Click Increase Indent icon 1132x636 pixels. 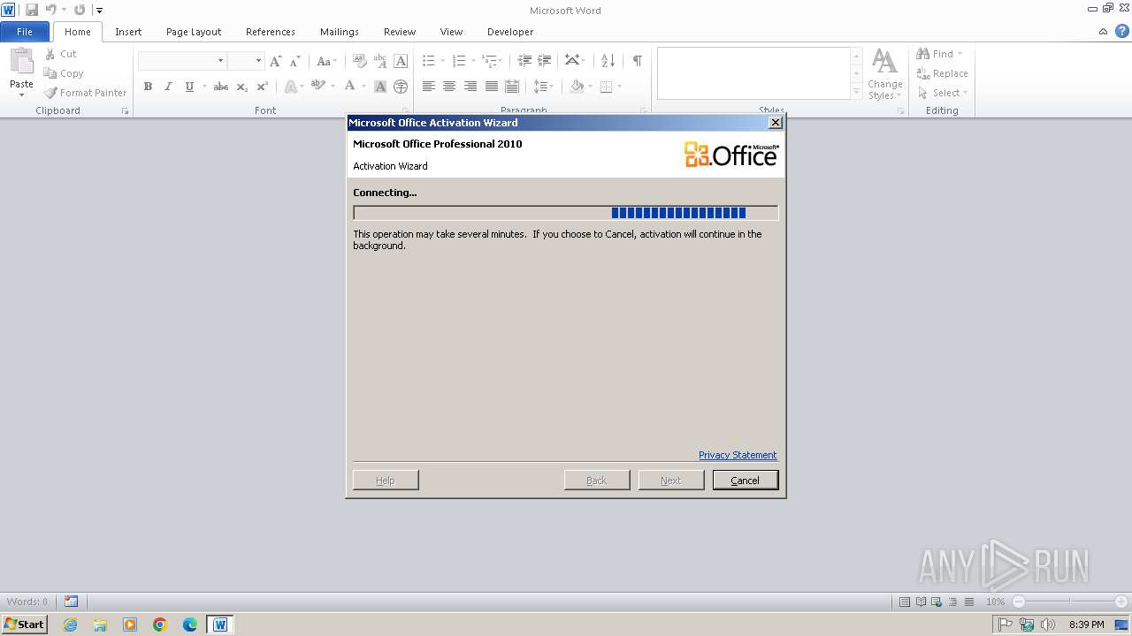pos(545,61)
